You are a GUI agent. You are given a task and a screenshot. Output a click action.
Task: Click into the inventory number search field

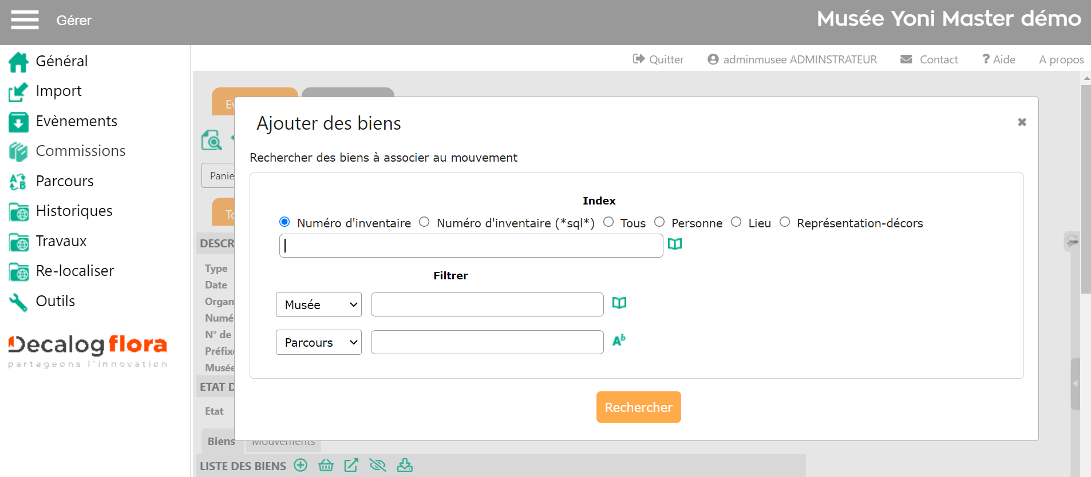[471, 246]
